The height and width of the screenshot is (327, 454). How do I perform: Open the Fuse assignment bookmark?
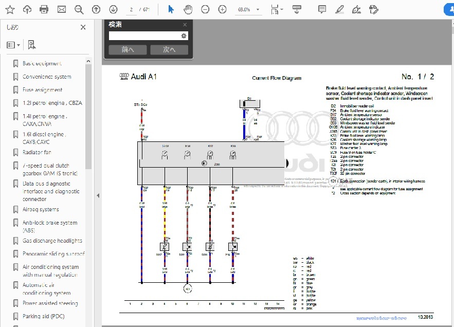42,90
